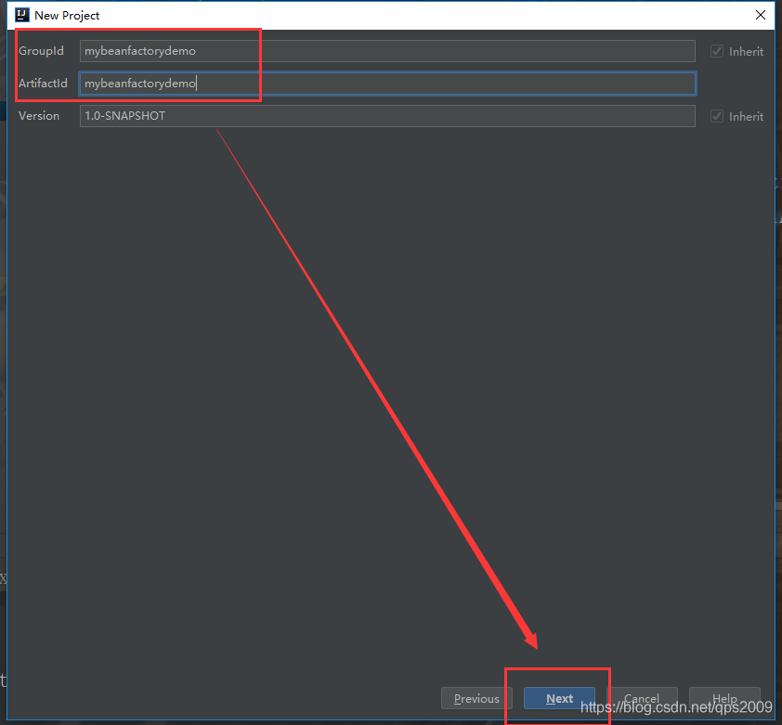Click the New Project title text
The height and width of the screenshot is (725, 782).
(x=67, y=16)
